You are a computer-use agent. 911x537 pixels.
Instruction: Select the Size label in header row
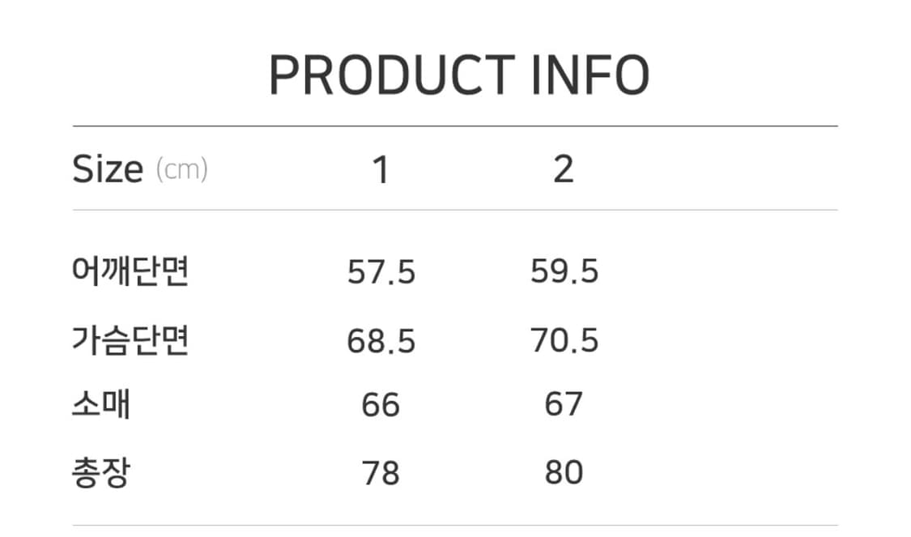pos(108,169)
